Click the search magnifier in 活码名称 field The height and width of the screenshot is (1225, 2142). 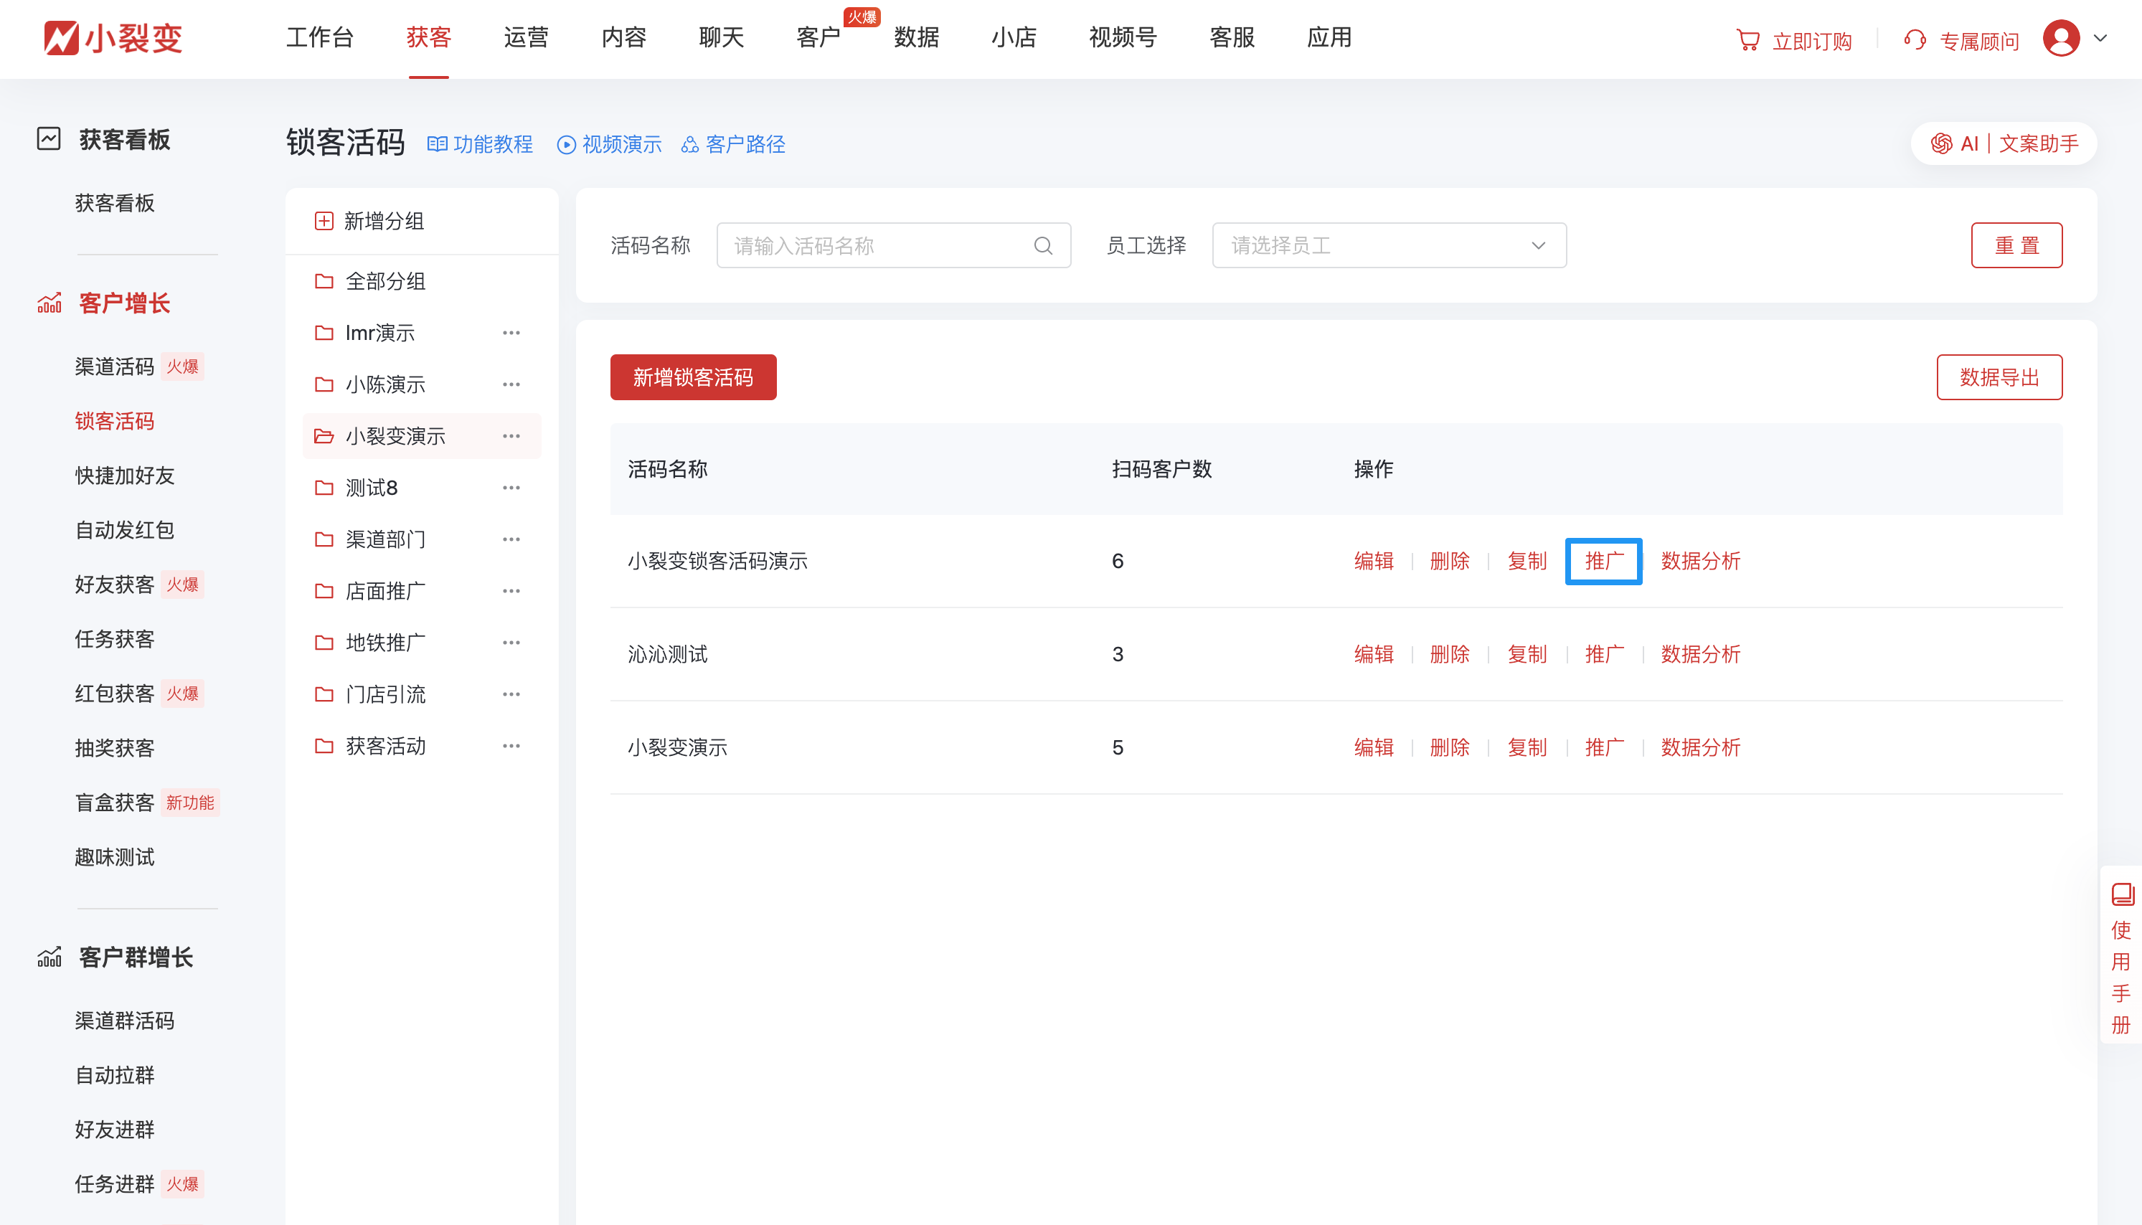(x=1042, y=246)
